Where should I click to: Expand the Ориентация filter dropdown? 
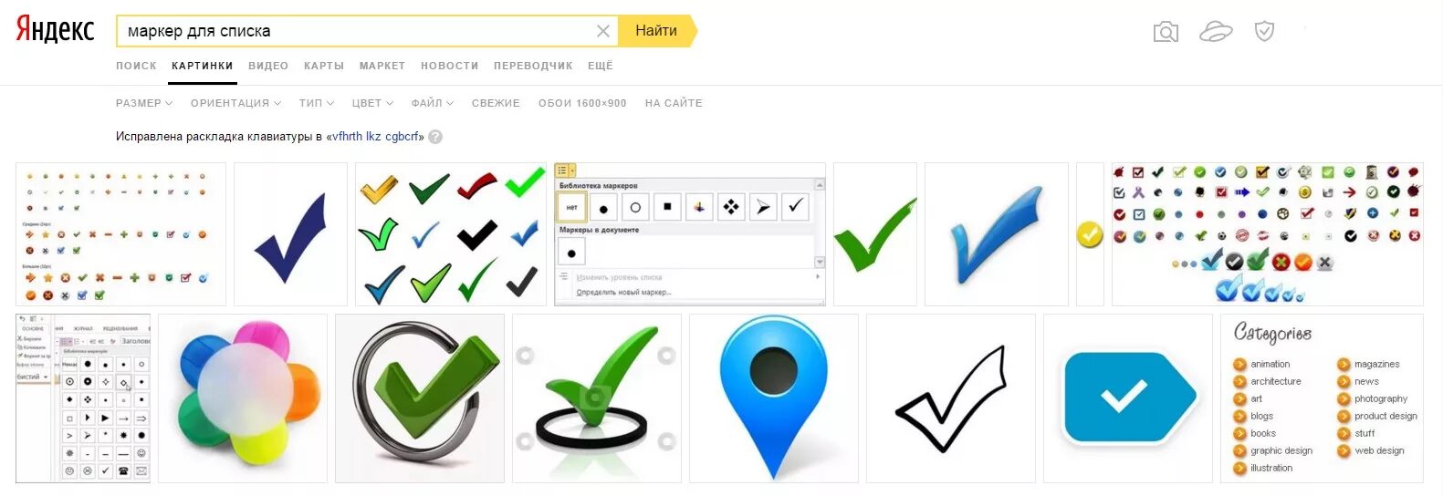tap(235, 103)
